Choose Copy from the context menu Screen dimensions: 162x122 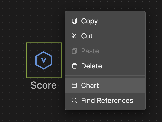(x=89, y=21)
